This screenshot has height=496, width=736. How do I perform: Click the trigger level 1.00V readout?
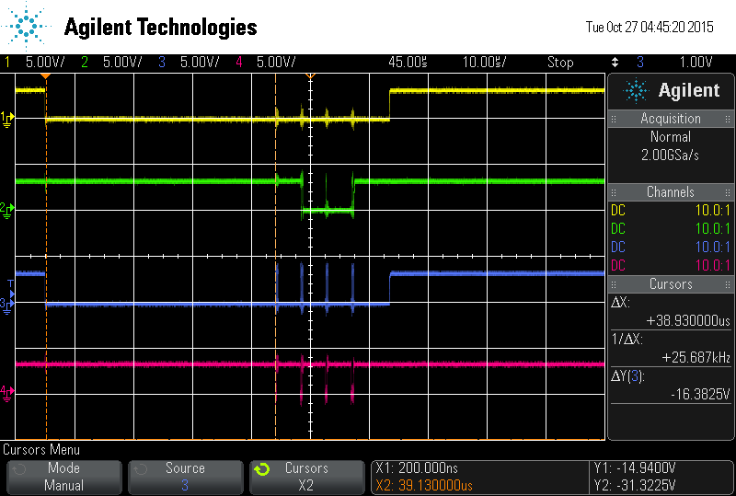pos(696,62)
